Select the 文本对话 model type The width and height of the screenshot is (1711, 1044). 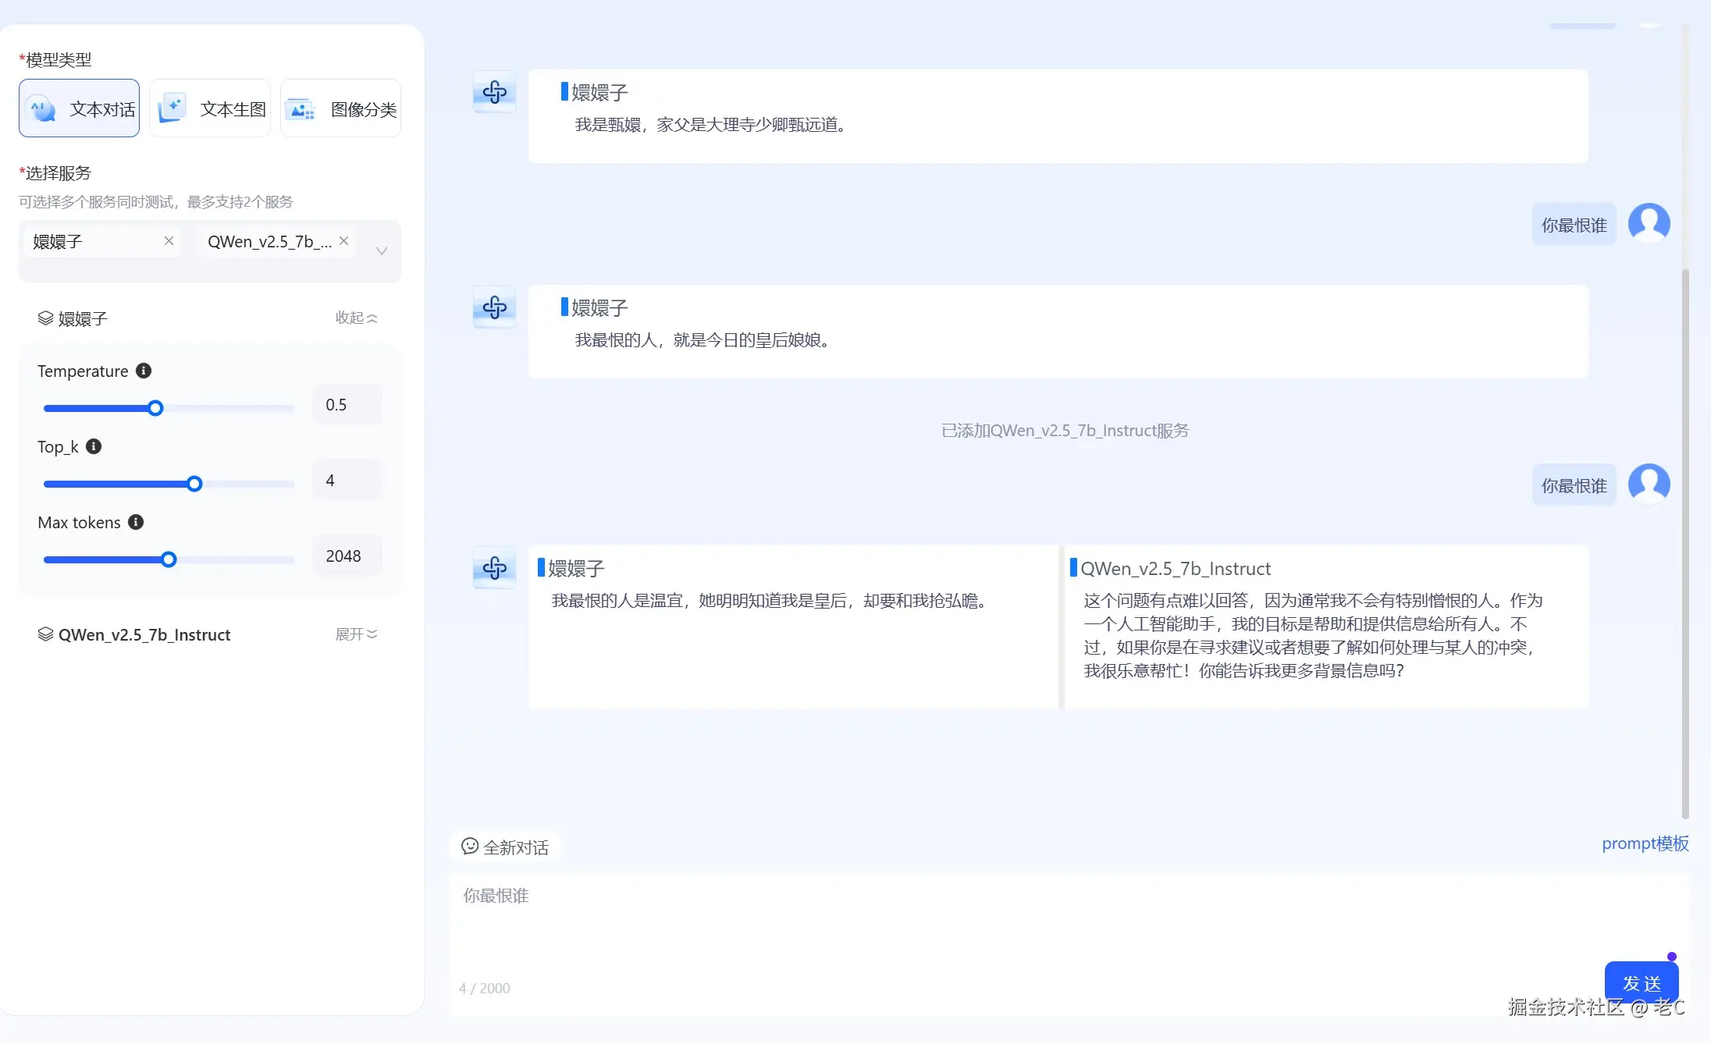[80, 108]
